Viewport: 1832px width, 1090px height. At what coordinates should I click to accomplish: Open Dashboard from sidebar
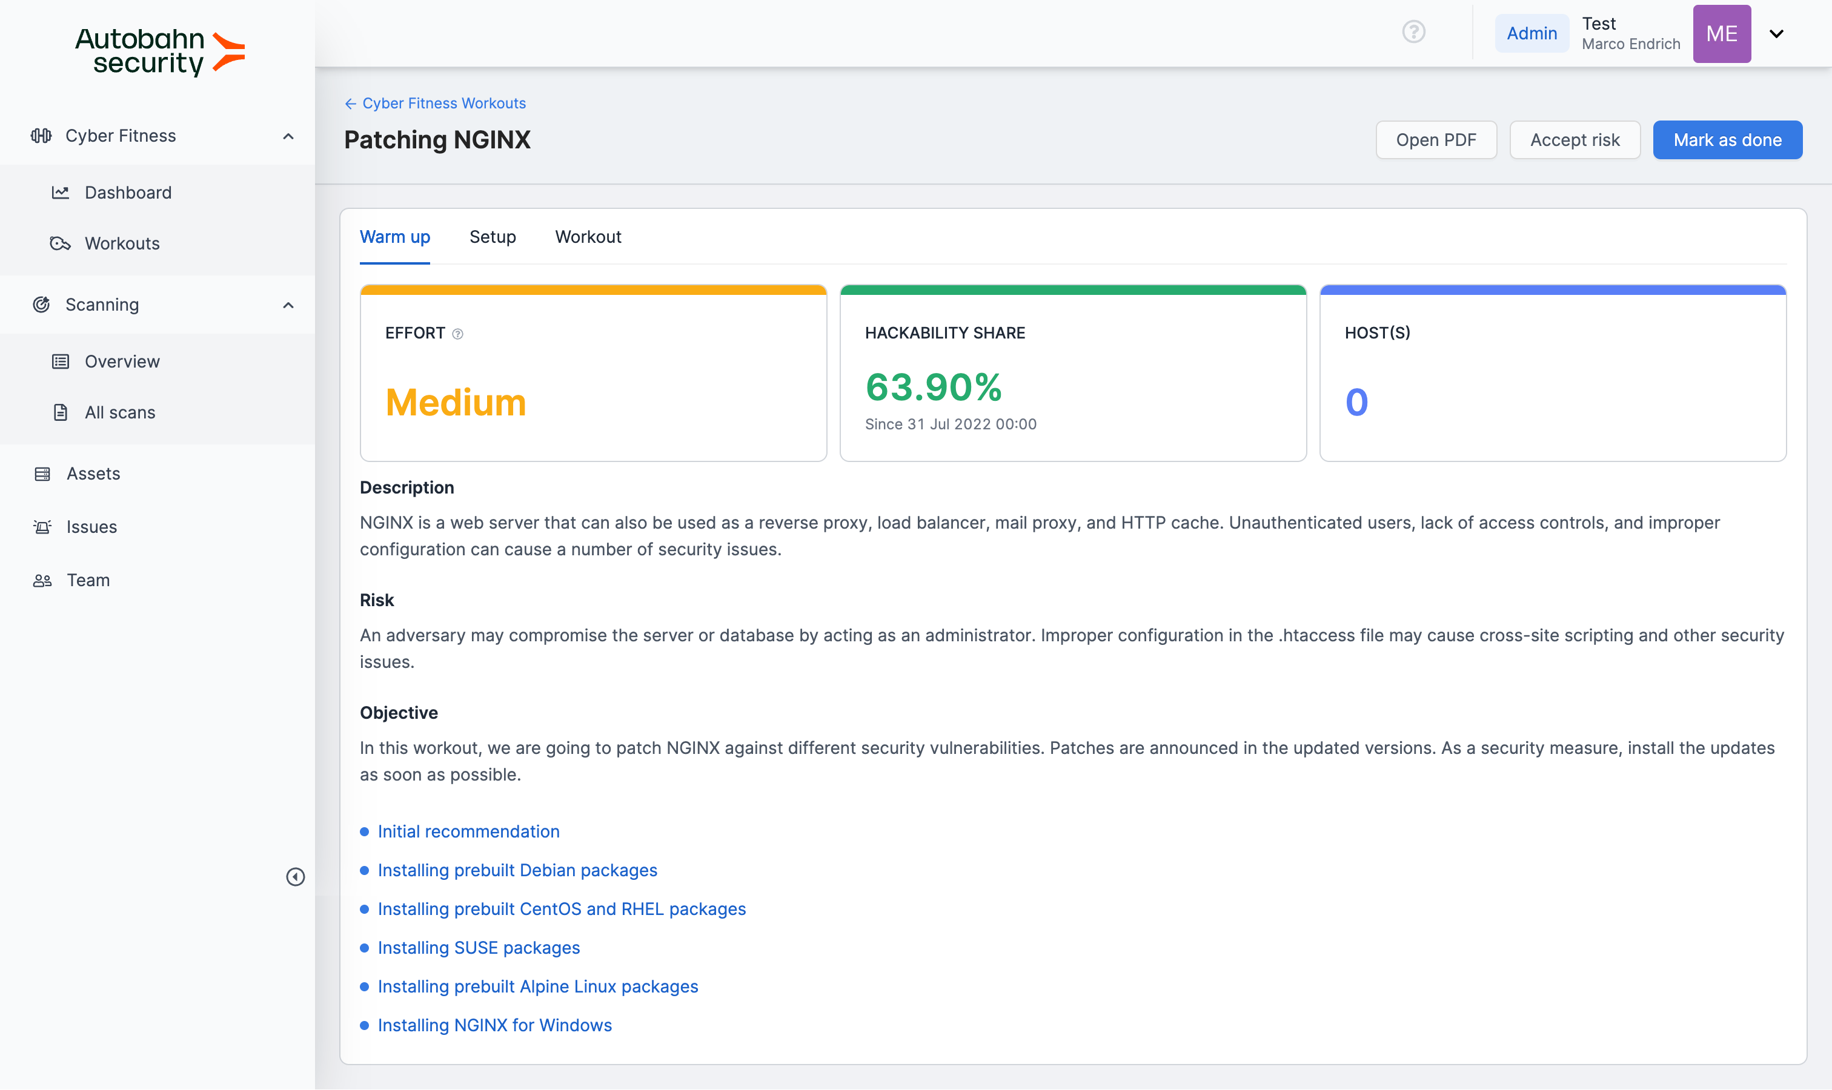click(128, 193)
